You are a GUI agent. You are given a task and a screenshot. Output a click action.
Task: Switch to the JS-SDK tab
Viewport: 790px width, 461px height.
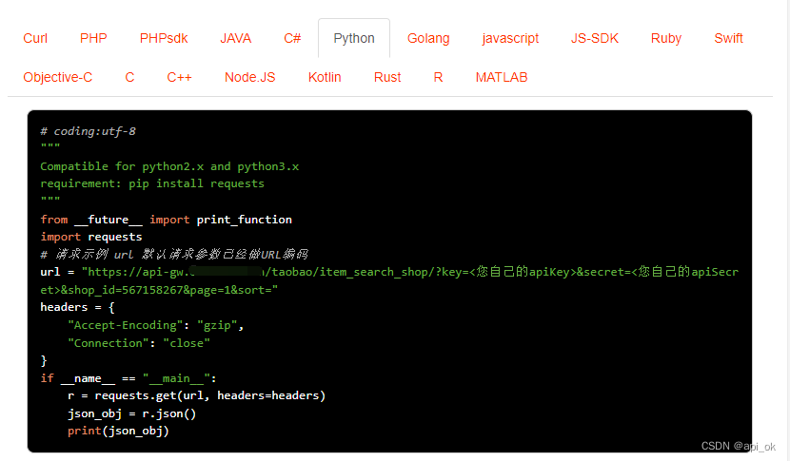tap(595, 38)
